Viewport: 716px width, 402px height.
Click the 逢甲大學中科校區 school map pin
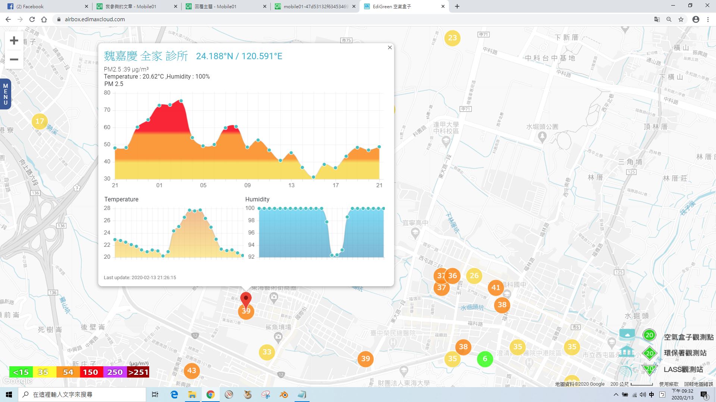point(446,141)
